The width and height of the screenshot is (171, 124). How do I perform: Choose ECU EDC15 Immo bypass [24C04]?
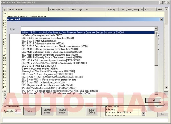point(88,66)
